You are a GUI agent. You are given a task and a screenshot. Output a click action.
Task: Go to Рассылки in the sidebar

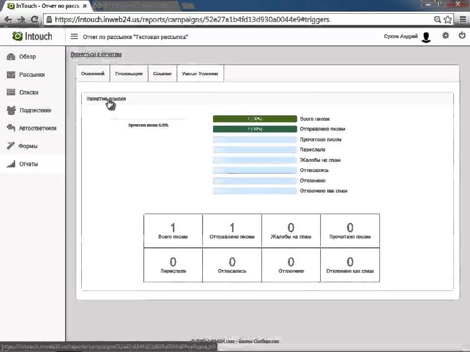[x=32, y=74]
